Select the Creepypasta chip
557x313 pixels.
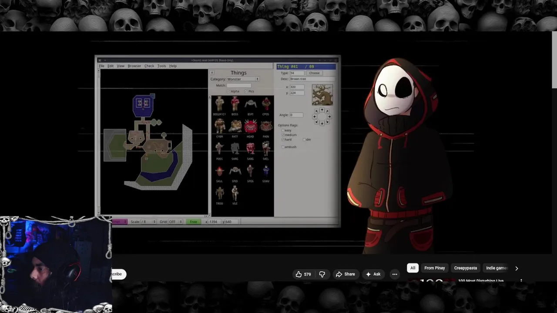coord(466,268)
